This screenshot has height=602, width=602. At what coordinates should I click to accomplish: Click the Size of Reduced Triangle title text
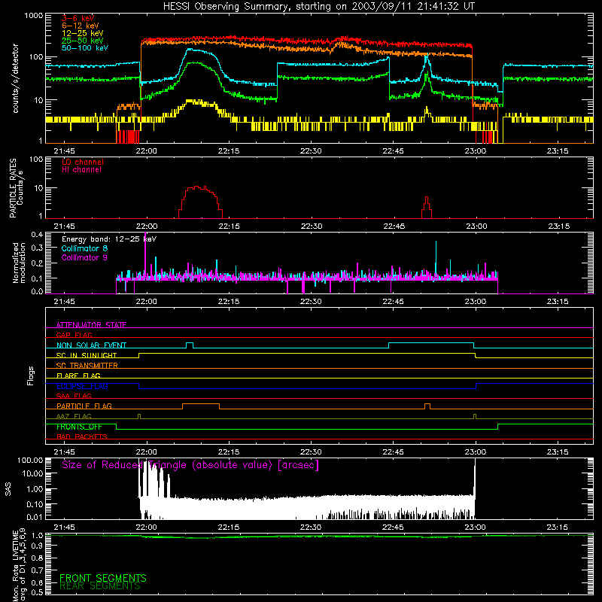tap(190, 465)
